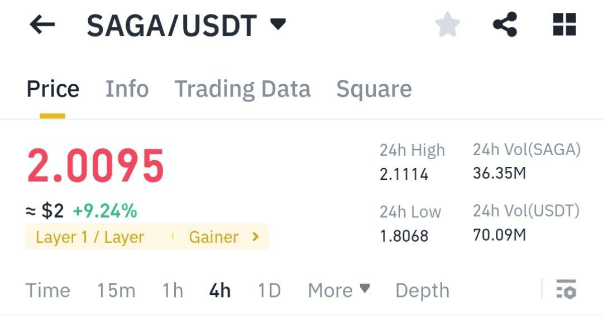This screenshot has width=603, height=316.
Task: Expand the SAGA/USDT pair dropdown arrow
Action: click(x=278, y=24)
